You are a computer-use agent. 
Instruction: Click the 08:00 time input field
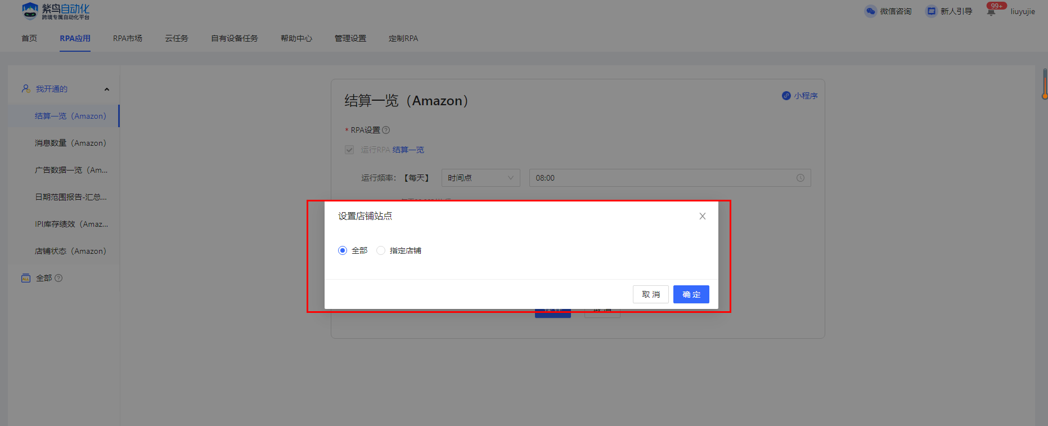tap(670, 178)
